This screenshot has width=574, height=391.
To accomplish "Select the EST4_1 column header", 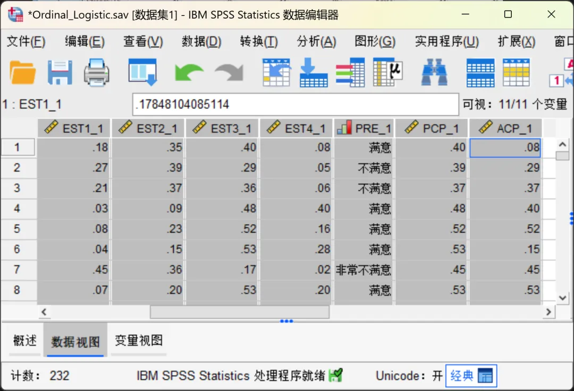I will click(296, 128).
